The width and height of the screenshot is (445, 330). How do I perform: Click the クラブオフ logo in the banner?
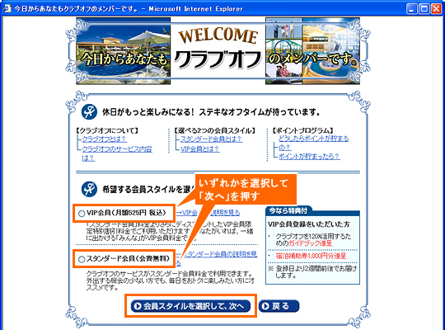pos(218,59)
